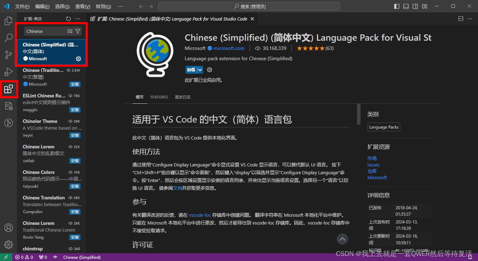Viewport: 478px width, 261px height.
Task: Click the Chinese (Simplified) status bar entry
Action: [x=82, y=257]
